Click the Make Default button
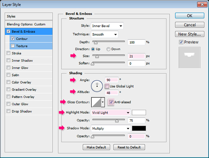The image size is (209, 158). tap(96, 147)
